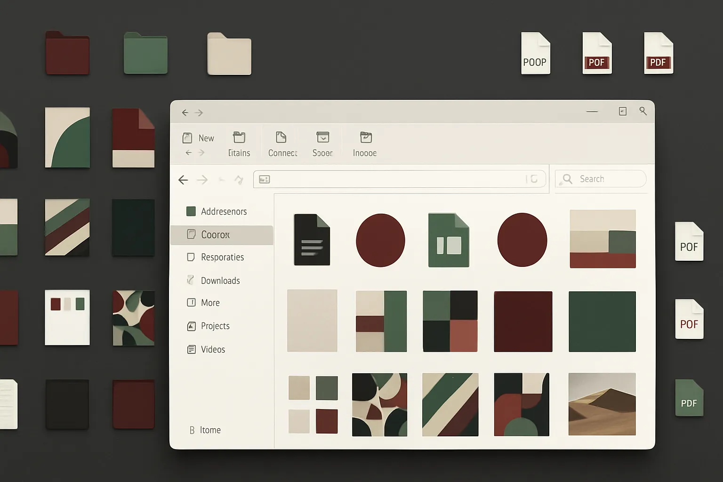Click the Search field

click(x=601, y=179)
